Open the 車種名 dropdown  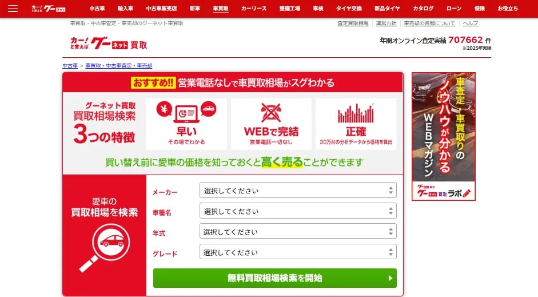click(x=297, y=211)
